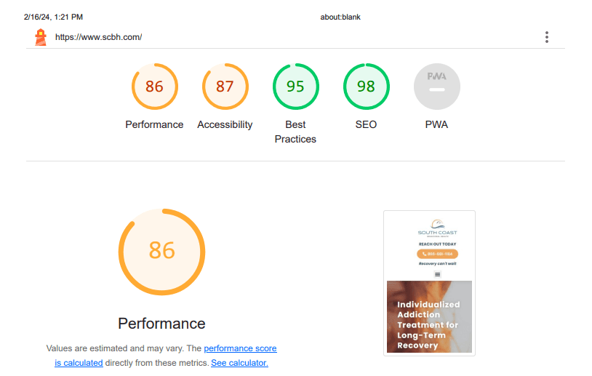Click the Best Practices score gauge 95
This screenshot has width=592, height=376.
point(295,87)
